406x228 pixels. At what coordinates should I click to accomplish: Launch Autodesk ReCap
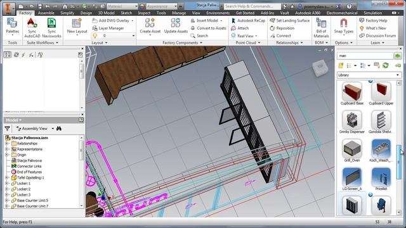click(x=248, y=20)
